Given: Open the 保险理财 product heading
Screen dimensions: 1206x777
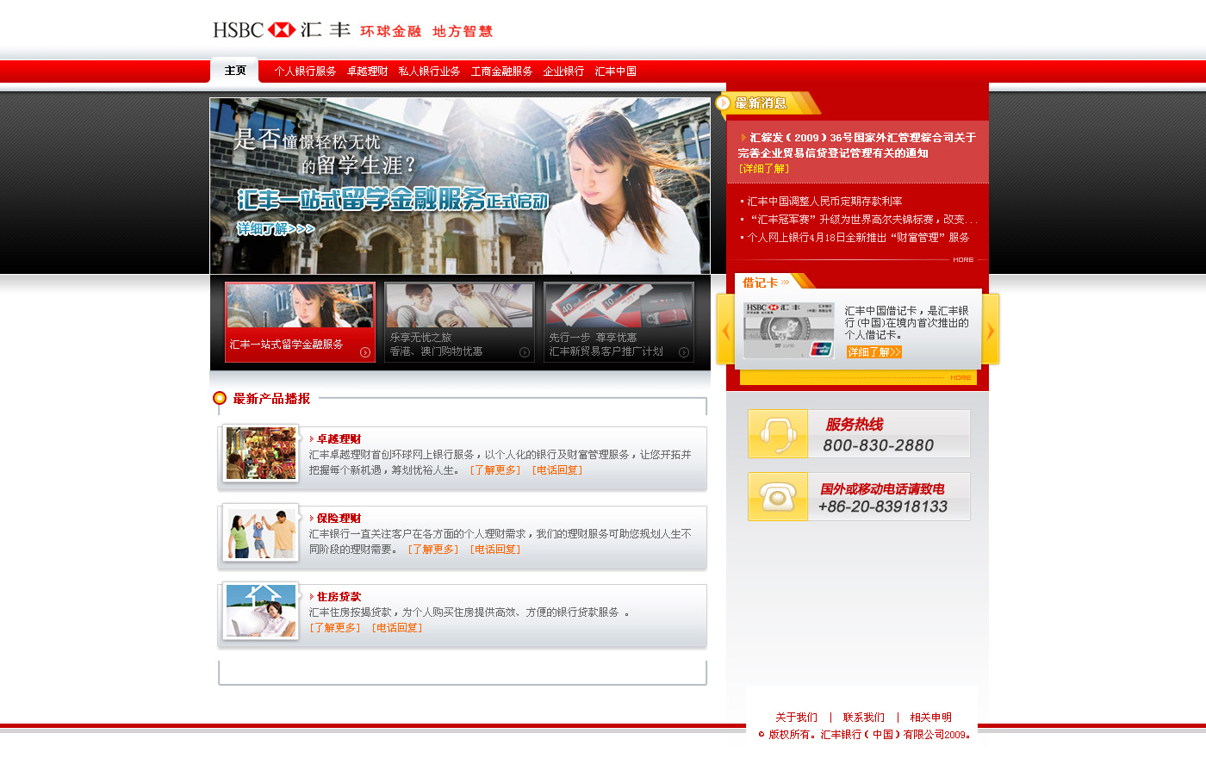Looking at the screenshot, I should pos(339,519).
